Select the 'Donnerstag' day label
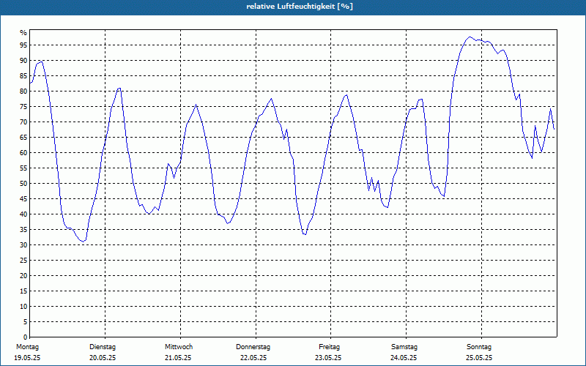This screenshot has width=586, height=366. (x=253, y=347)
